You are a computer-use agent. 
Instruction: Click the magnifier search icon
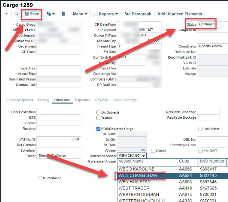pos(16,14)
